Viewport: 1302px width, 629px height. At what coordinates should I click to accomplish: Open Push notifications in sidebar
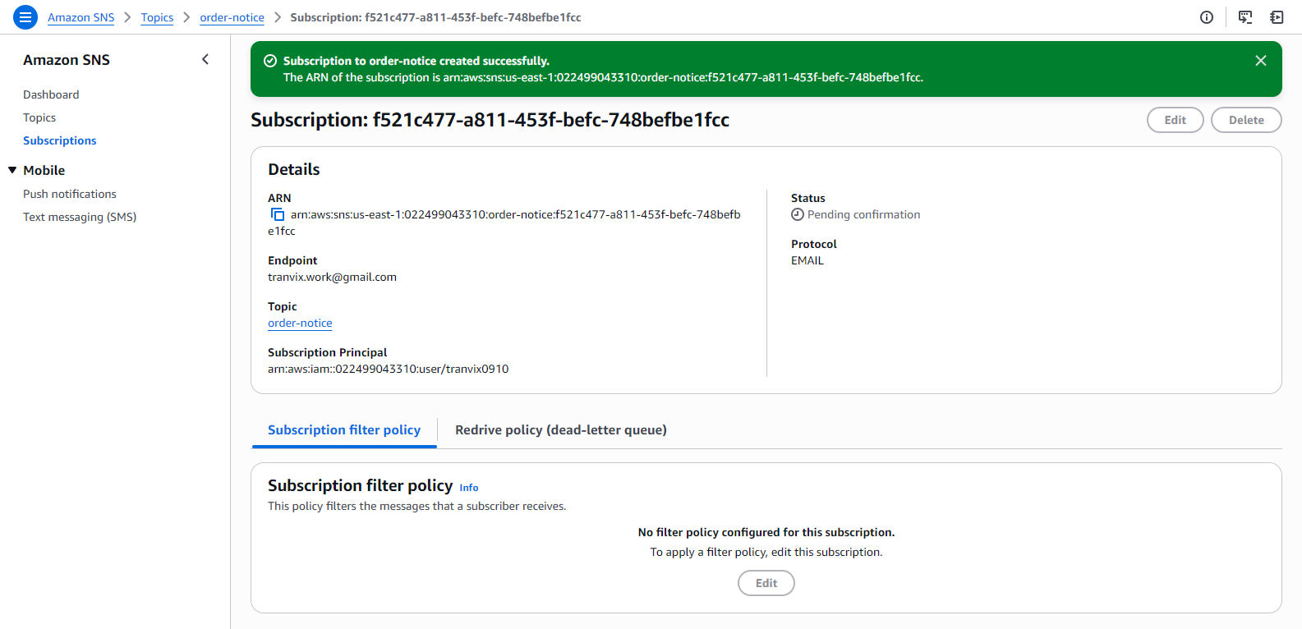click(x=70, y=194)
